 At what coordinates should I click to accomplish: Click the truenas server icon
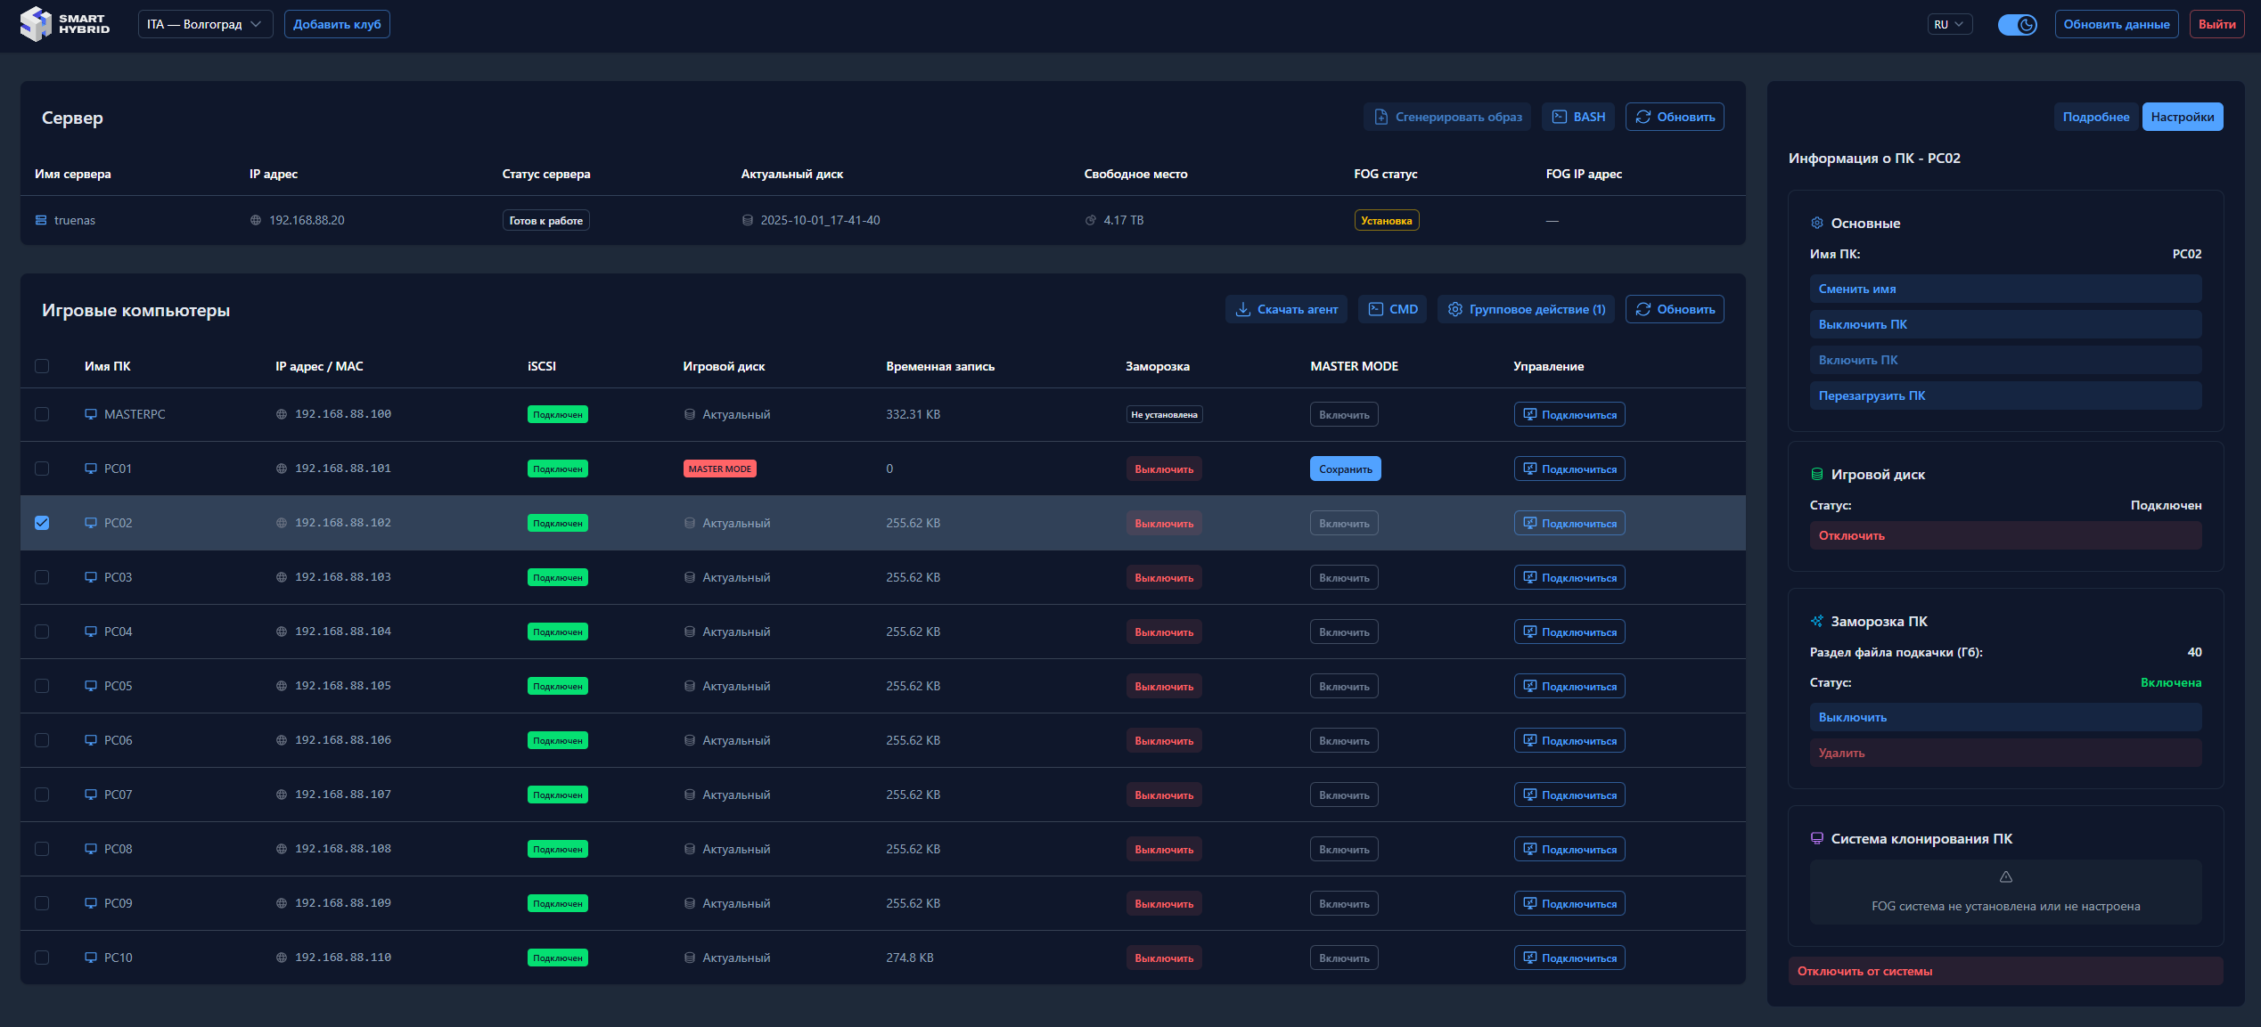41,220
